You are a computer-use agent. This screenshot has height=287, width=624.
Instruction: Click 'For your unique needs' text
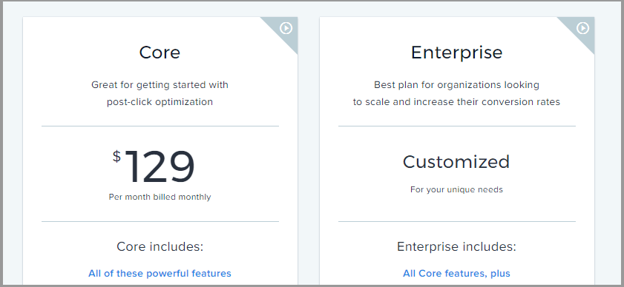456,190
